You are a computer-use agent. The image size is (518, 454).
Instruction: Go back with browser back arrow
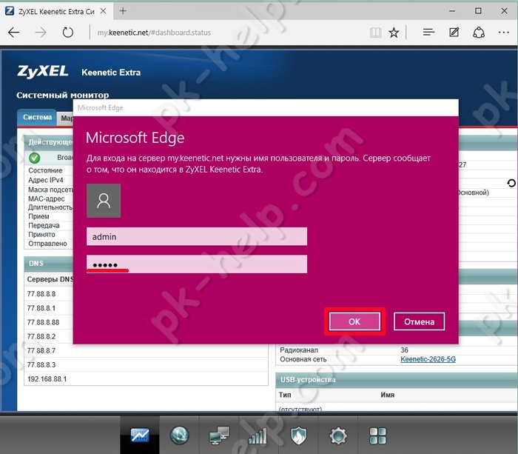tap(14, 33)
